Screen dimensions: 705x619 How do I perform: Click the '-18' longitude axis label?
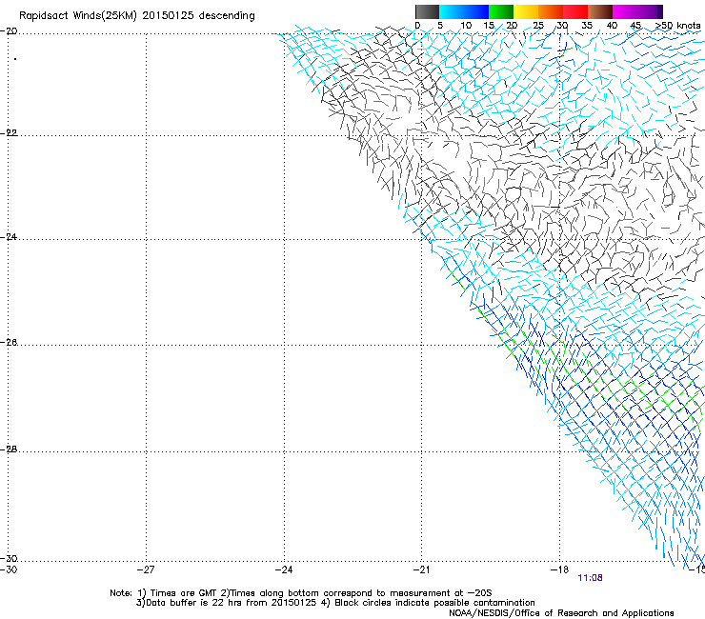[x=560, y=570]
